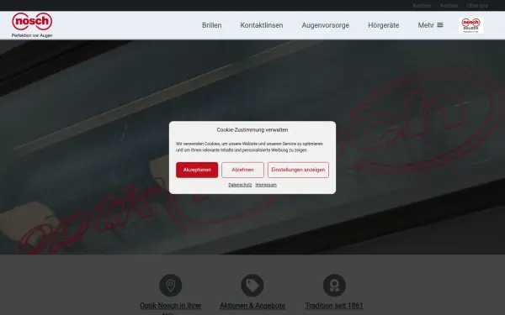This screenshot has width=505, height=315.
Task: Open the Kontaktlinsen menu item
Action: [262, 25]
